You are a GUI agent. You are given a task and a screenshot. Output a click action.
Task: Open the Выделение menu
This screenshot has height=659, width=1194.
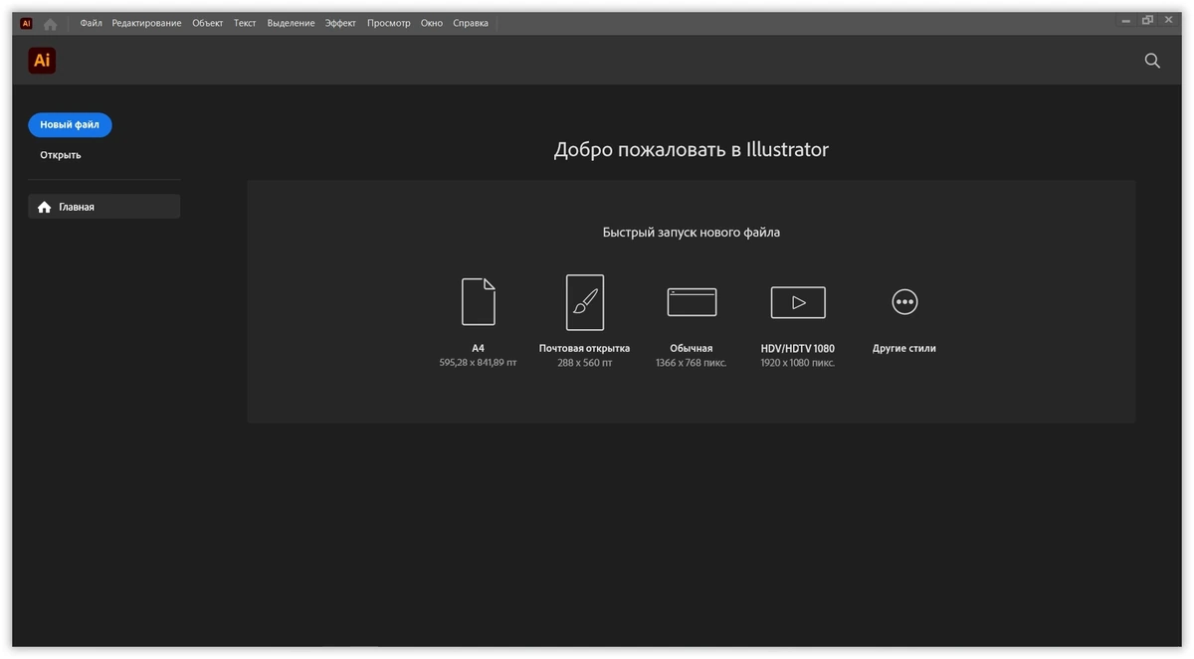pos(291,23)
